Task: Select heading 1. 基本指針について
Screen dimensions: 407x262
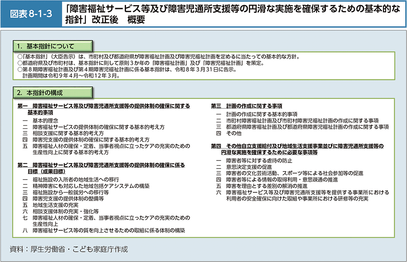Action: click(53, 47)
